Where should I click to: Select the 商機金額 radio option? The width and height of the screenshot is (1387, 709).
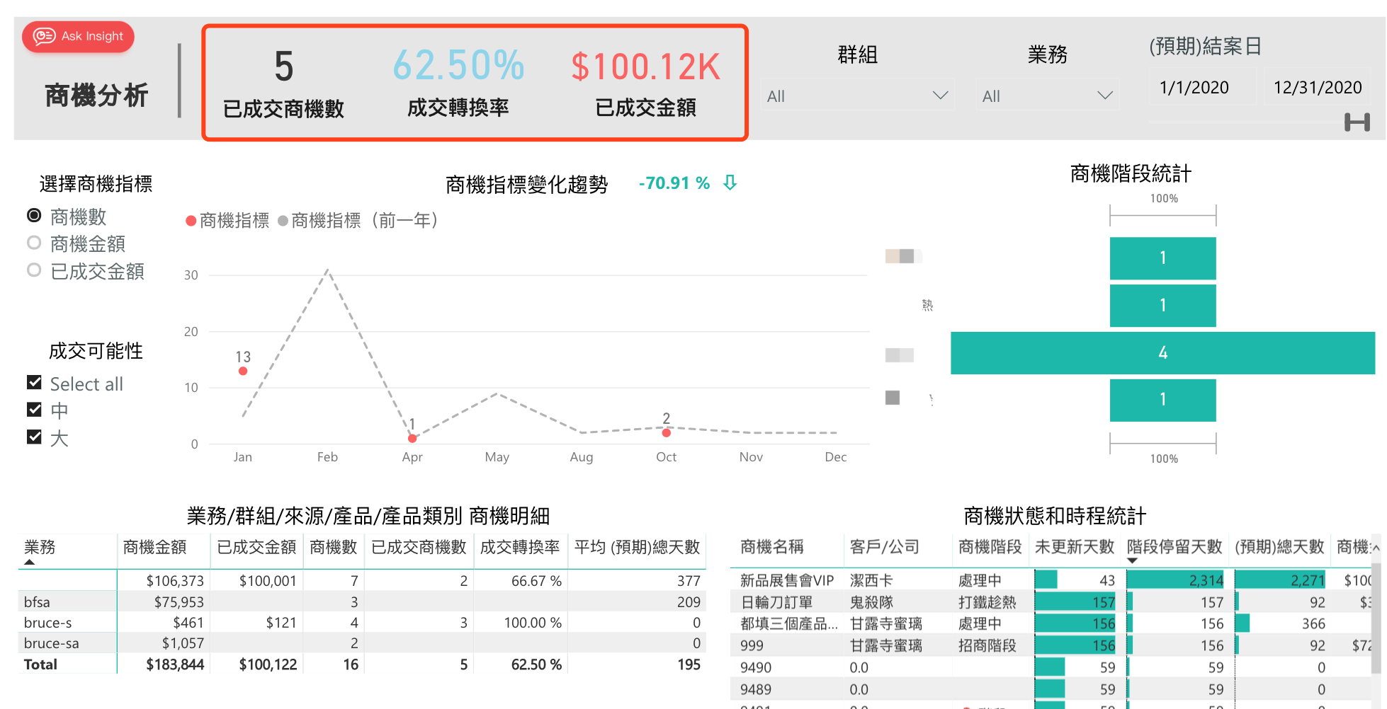pyautogui.click(x=34, y=243)
